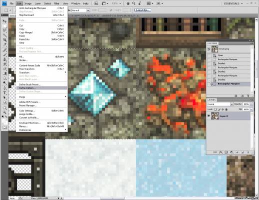259x200 pixels.
Task: Expand Transform submenu in Edit menu
Action: coord(42,72)
